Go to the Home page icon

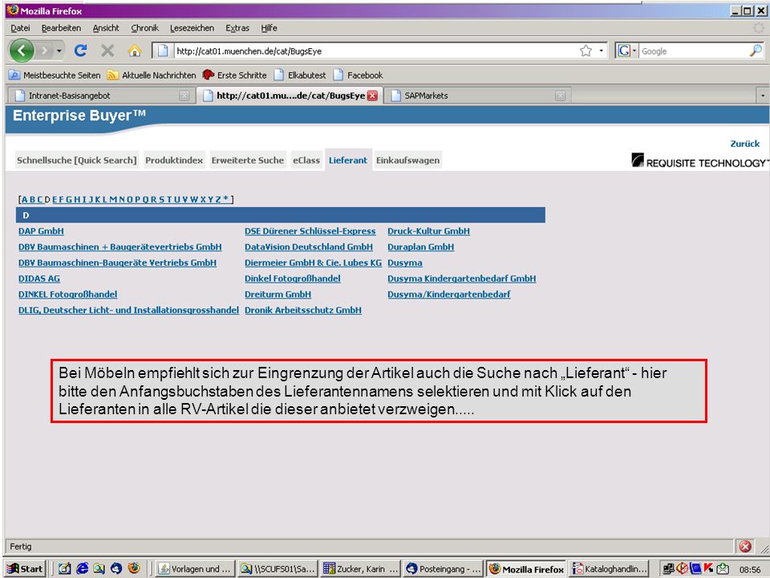click(x=135, y=51)
